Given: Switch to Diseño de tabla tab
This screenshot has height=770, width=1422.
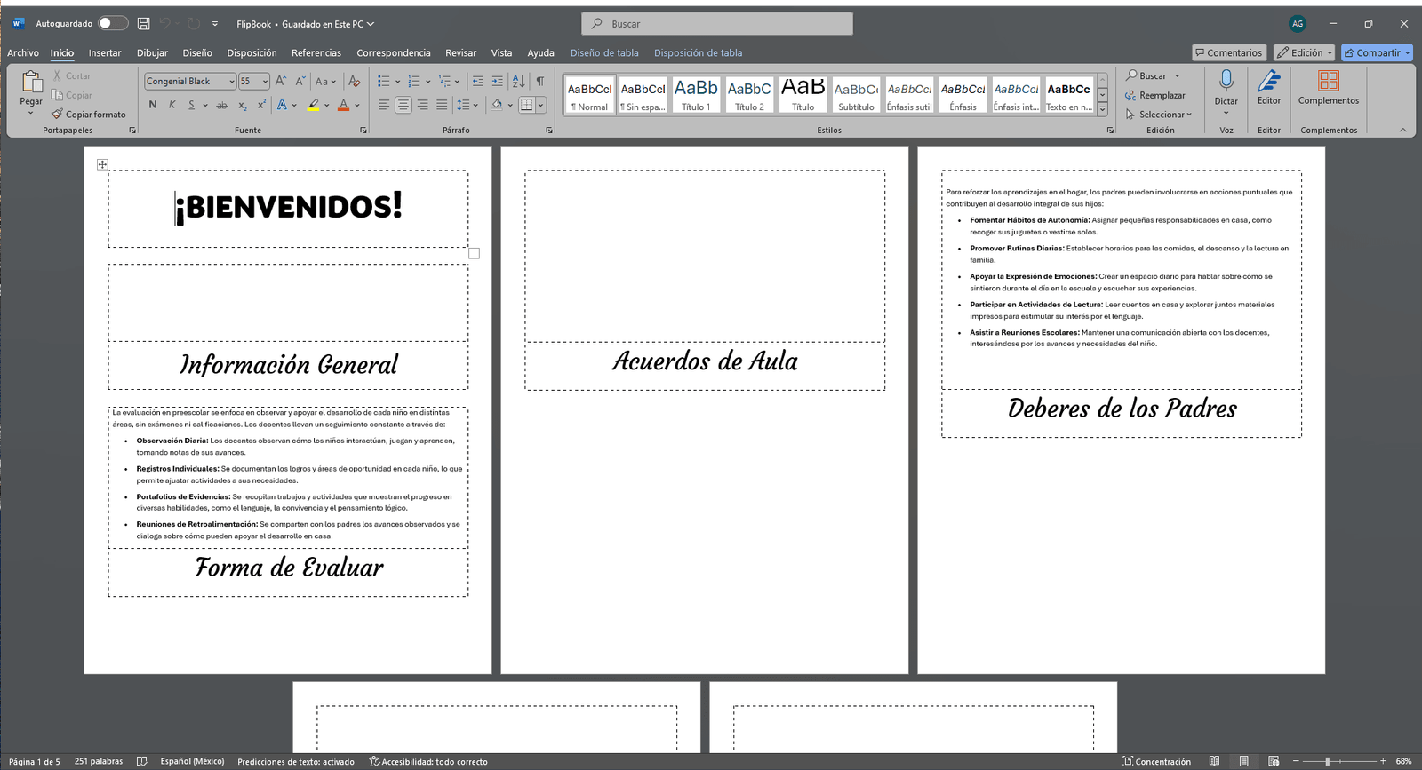Looking at the screenshot, I should point(604,52).
